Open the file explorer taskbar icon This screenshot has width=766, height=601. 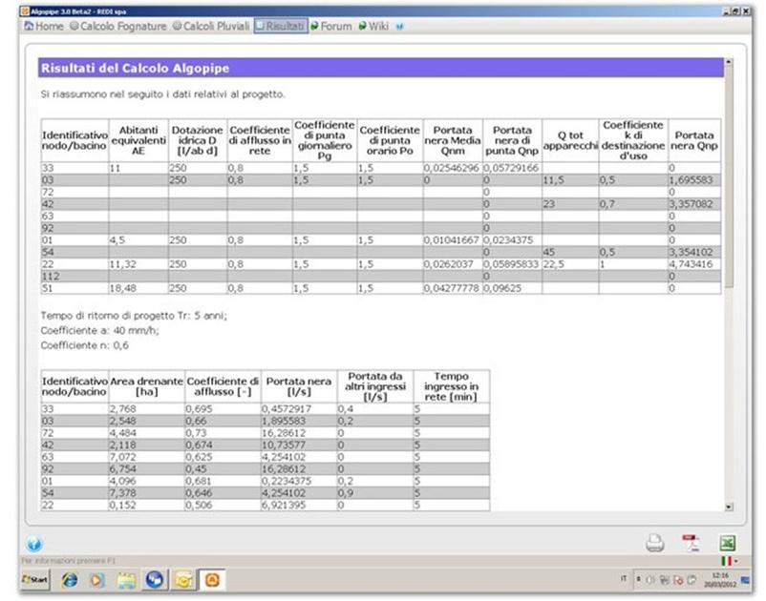(125, 579)
